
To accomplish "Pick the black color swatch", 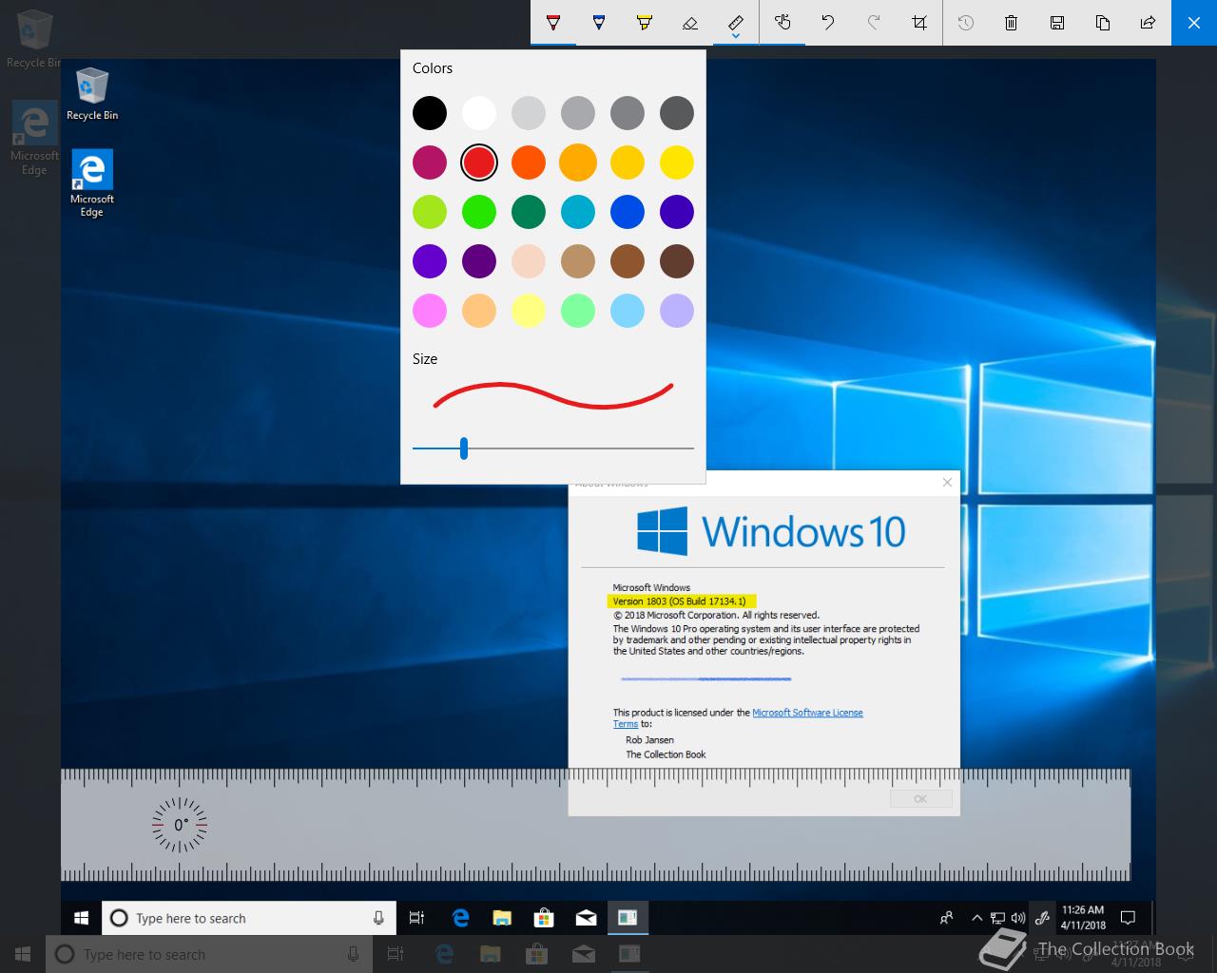I will pyautogui.click(x=430, y=113).
